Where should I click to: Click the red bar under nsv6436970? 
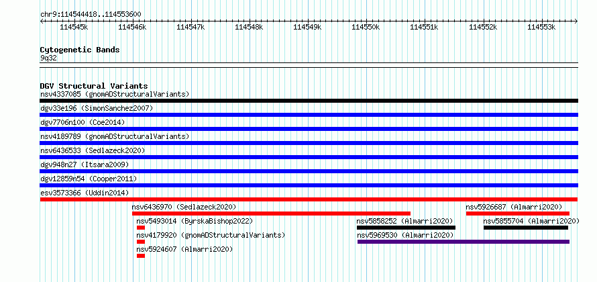[271, 214]
